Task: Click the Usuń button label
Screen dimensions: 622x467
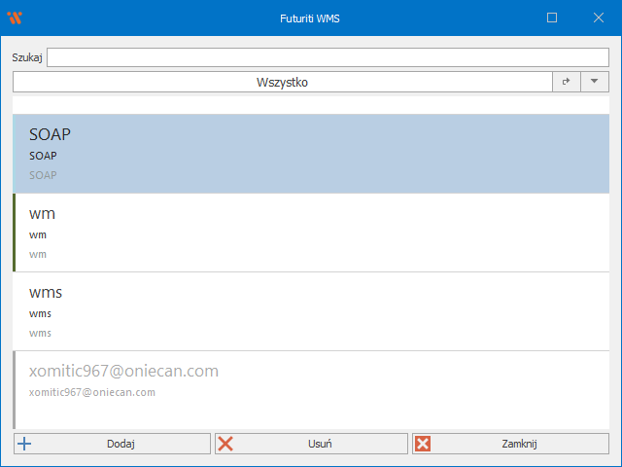Action: coord(319,444)
